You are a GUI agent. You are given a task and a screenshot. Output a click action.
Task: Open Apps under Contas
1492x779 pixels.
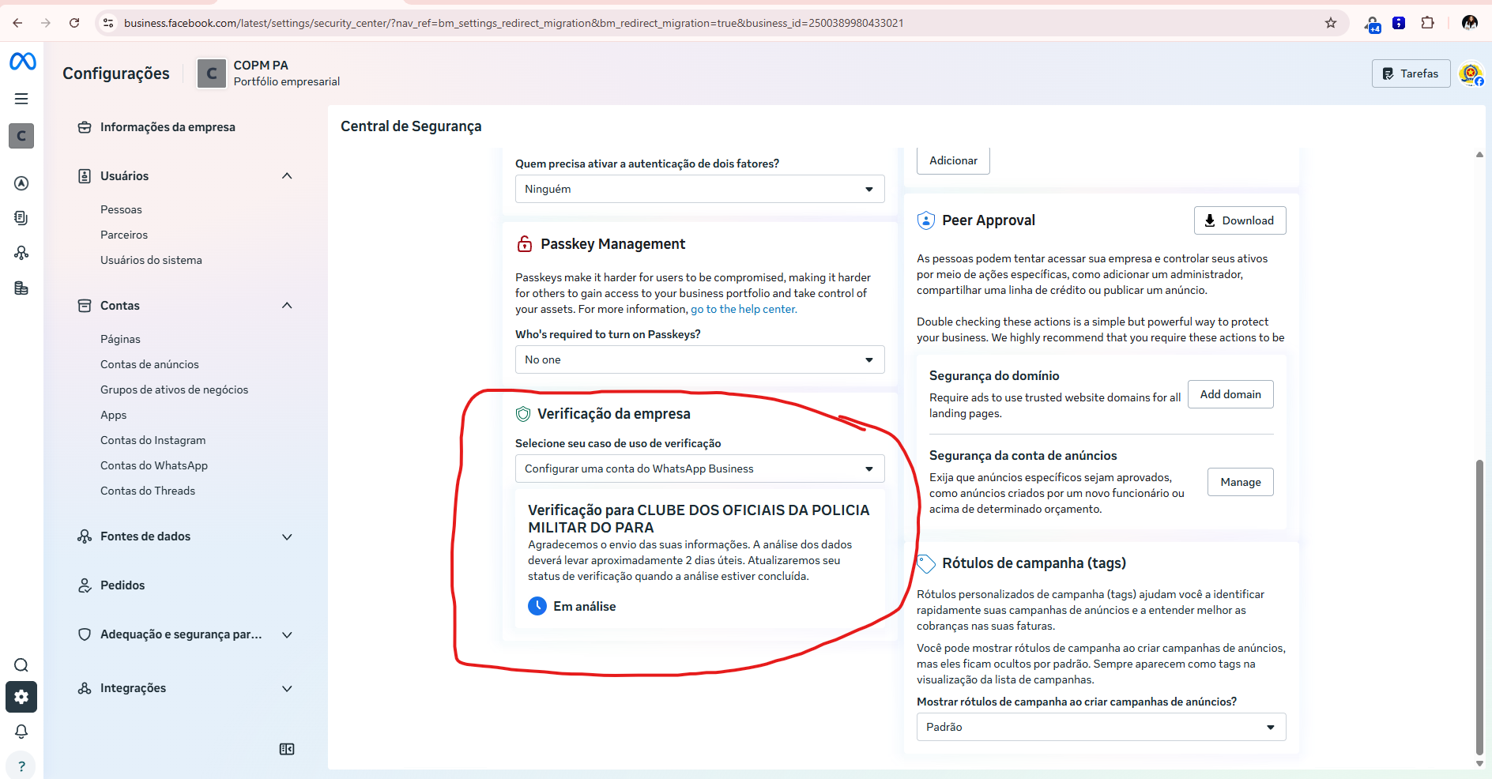point(113,415)
